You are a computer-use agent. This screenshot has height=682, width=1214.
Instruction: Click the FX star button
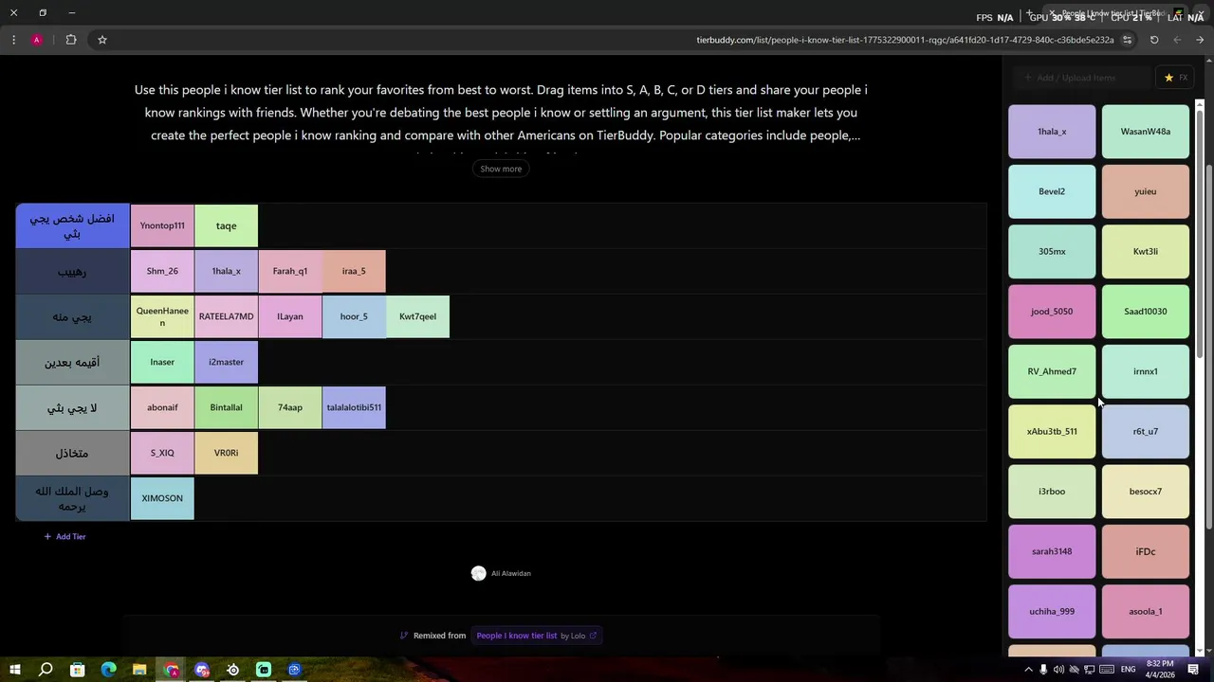click(x=1176, y=78)
